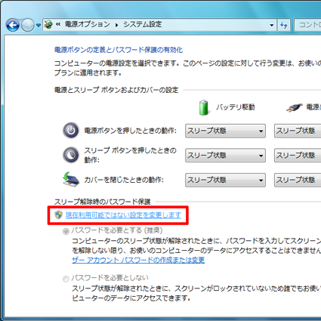Click the green battery icon
The width and height of the screenshot is (321, 321).
coord(204,107)
